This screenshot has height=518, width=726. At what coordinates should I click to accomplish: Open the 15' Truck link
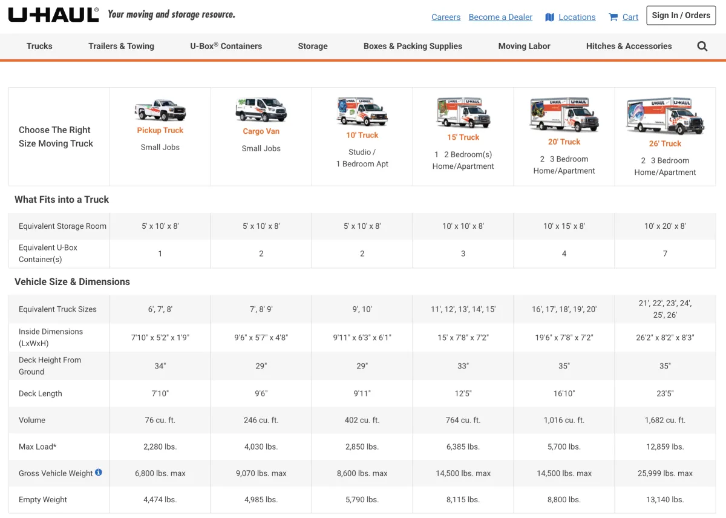point(463,137)
